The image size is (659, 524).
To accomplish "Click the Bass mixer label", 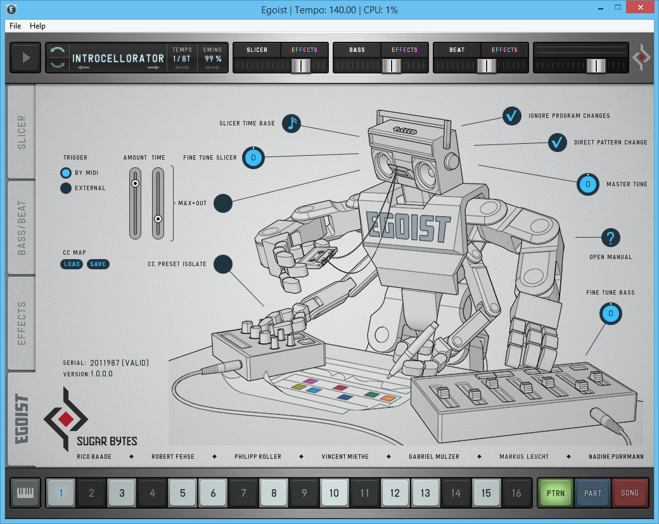I will pos(357,49).
